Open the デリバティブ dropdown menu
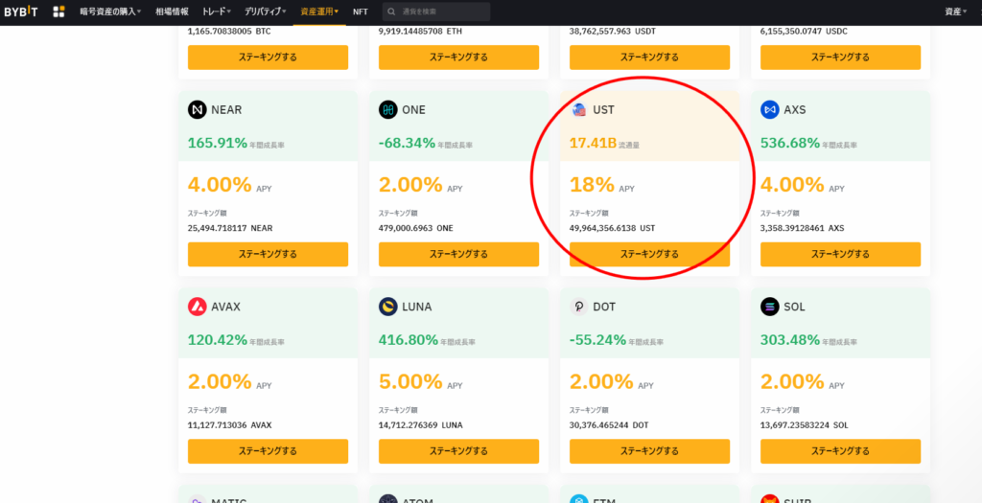This screenshot has width=982, height=503. [266, 11]
